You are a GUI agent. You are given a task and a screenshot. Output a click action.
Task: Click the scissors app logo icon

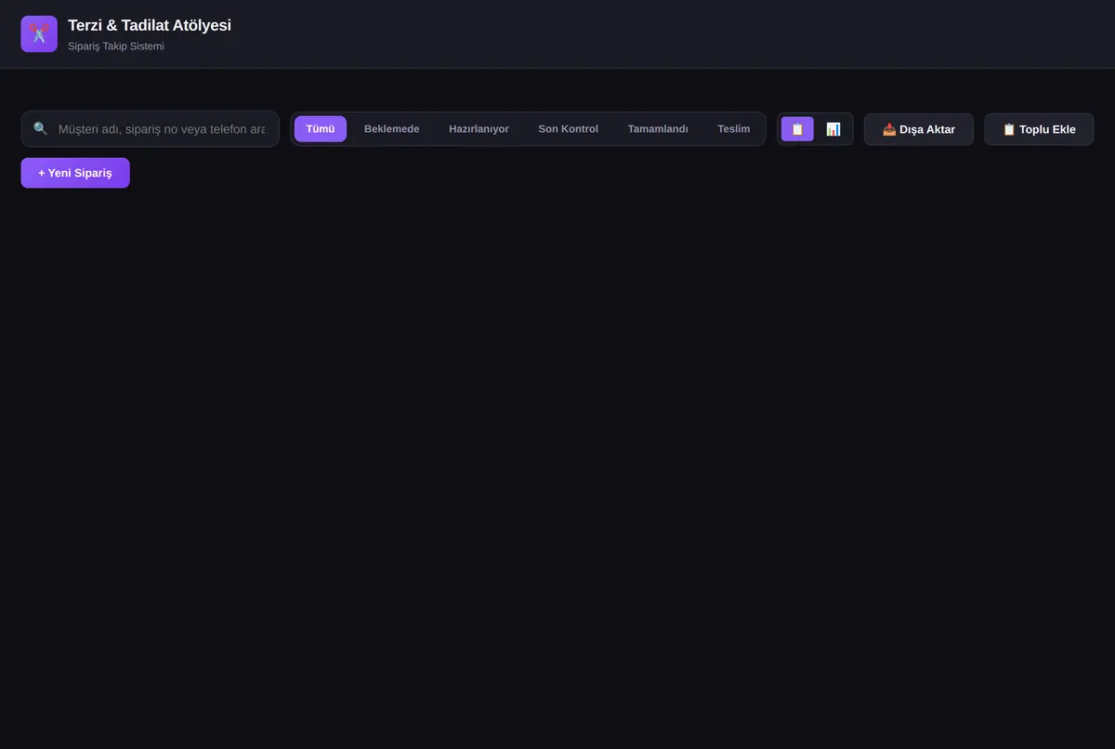[x=39, y=34]
